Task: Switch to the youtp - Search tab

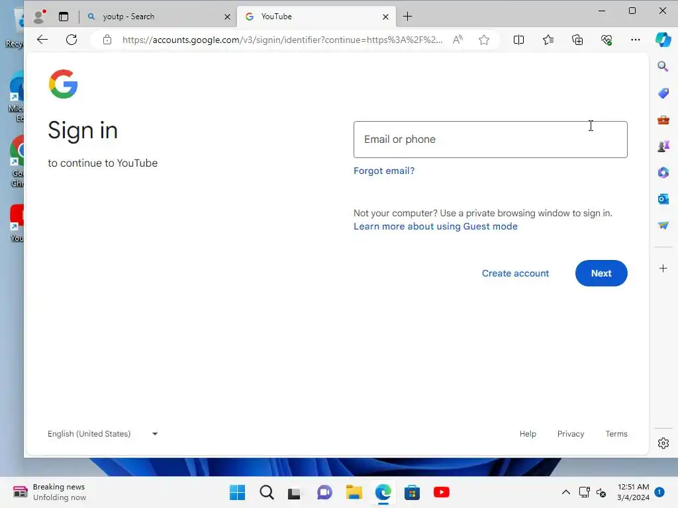Action: [x=158, y=17]
